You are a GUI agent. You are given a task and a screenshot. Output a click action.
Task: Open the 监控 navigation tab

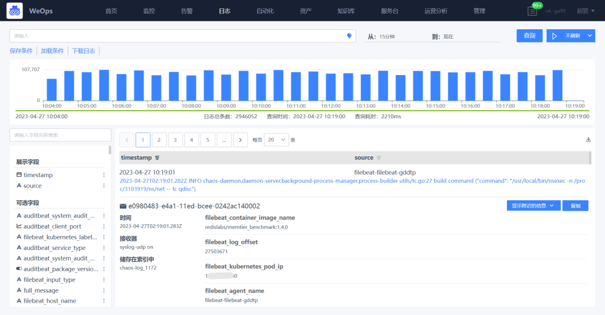pyautogui.click(x=149, y=11)
